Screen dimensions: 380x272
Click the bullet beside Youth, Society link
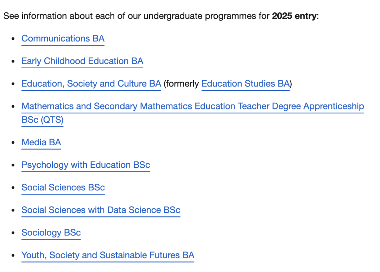(x=13, y=255)
